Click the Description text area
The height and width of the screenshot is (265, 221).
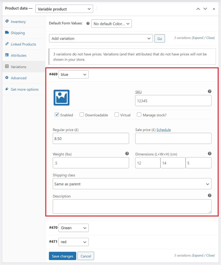pyautogui.click(x=132, y=206)
